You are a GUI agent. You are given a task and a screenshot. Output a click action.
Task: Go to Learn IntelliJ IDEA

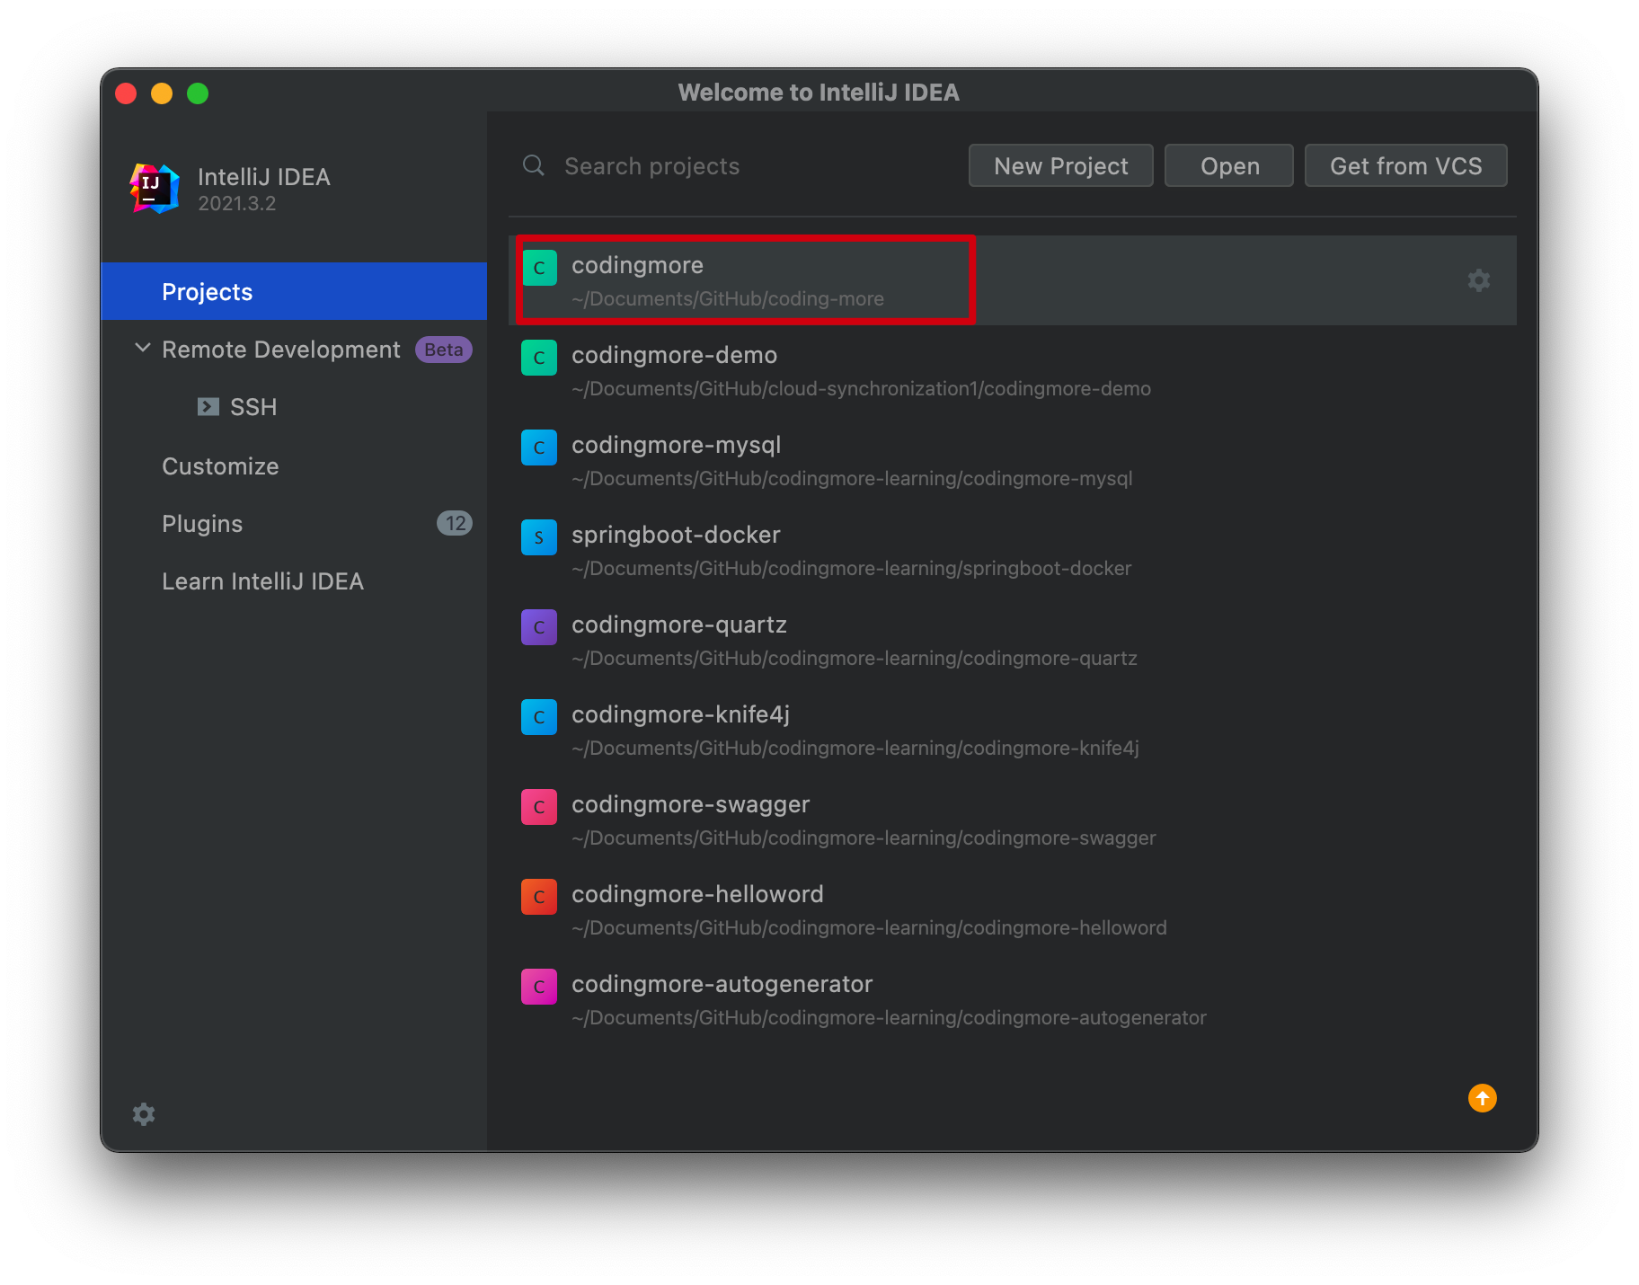click(262, 581)
